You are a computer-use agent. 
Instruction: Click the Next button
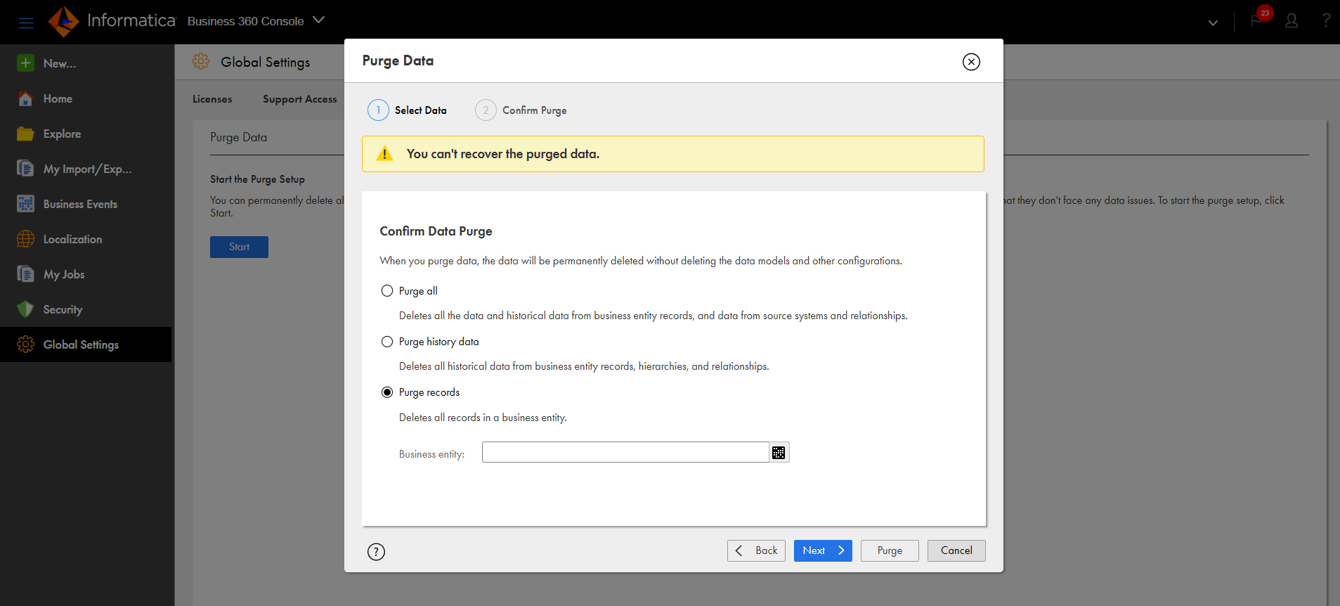(x=823, y=550)
